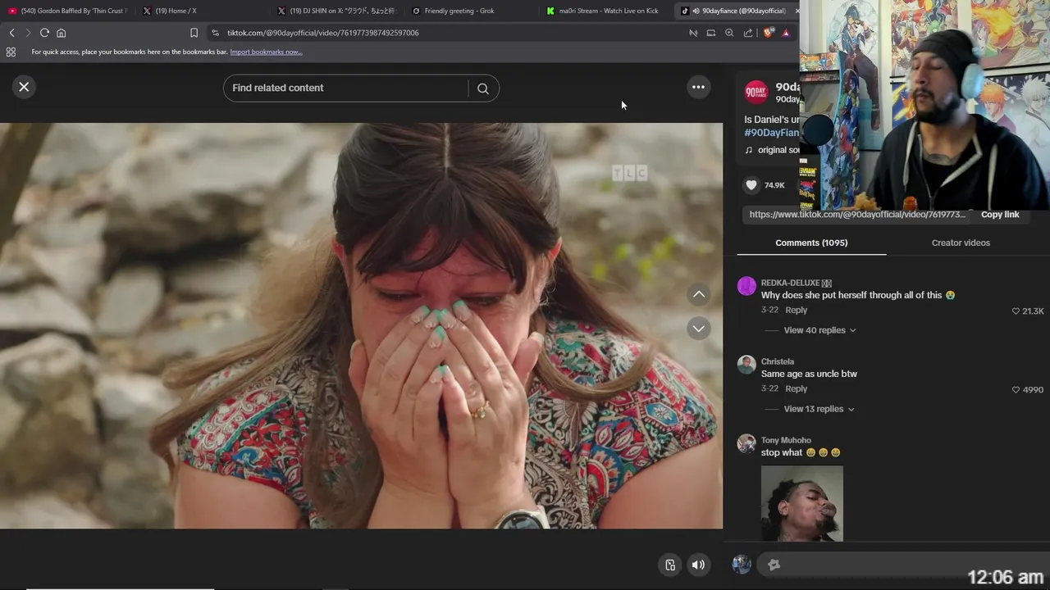The height and width of the screenshot is (590, 1050).
Task: Reply to Christela's comment
Action: pos(796,389)
